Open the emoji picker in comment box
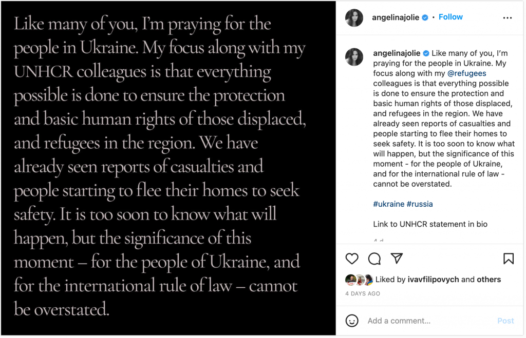 pos(352,321)
